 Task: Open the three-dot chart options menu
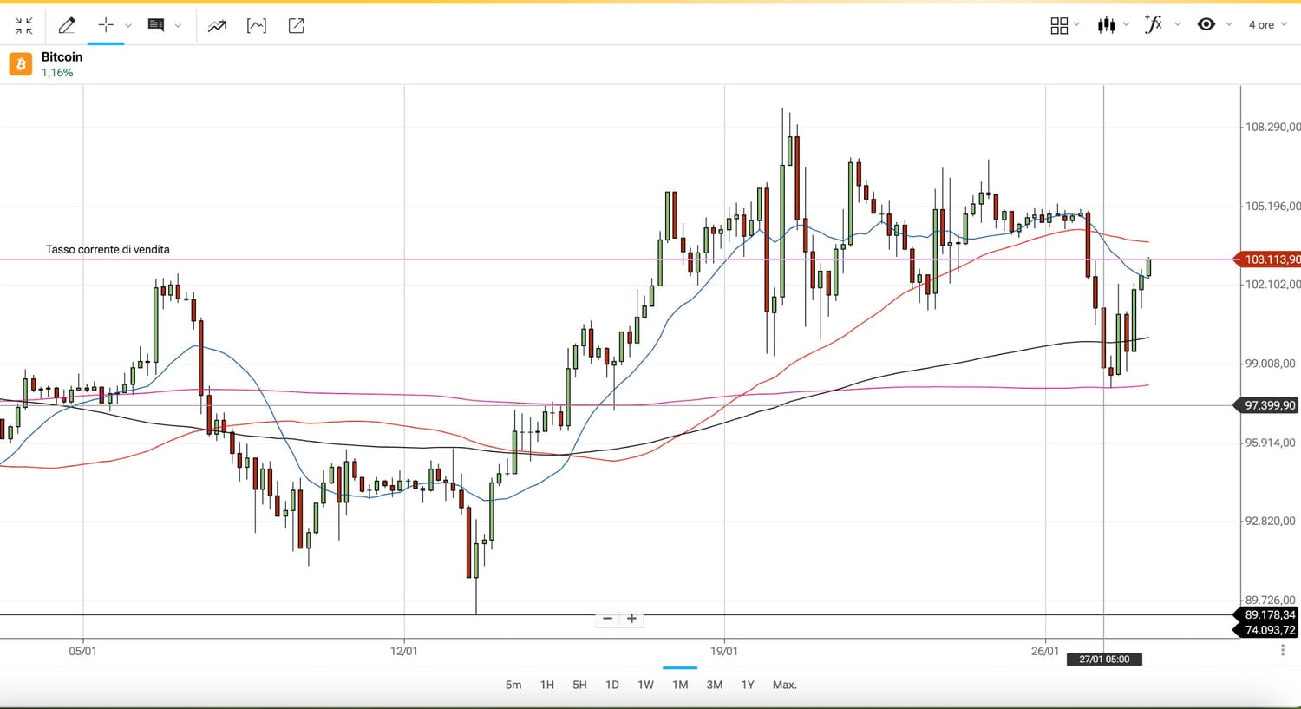1283,650
